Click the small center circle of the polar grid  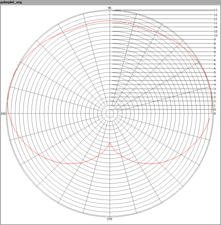coord(109,113)
